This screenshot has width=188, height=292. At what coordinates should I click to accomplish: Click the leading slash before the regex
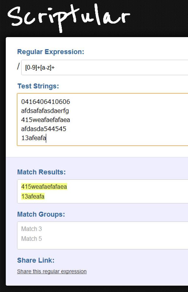click(19, 67)
